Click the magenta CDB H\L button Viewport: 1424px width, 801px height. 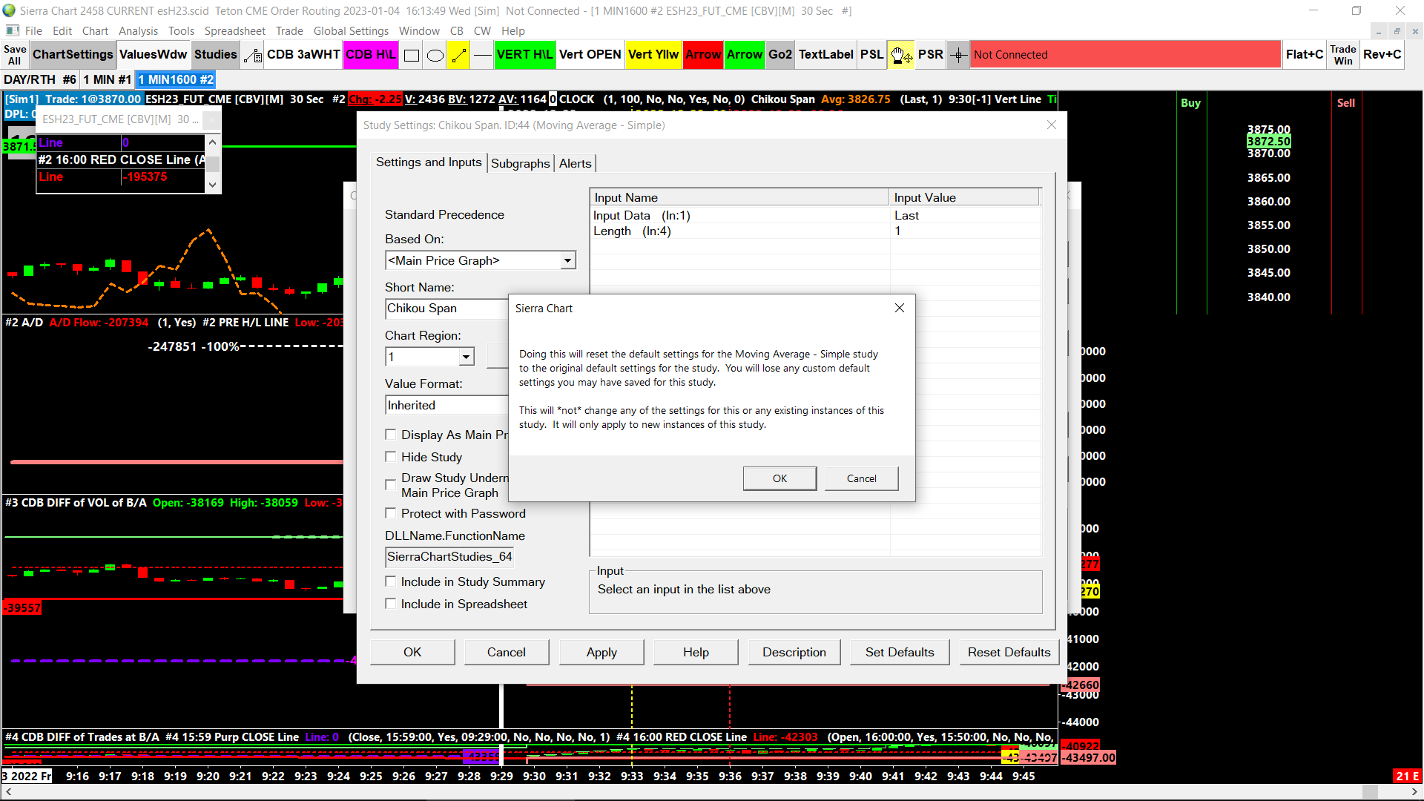371,55
